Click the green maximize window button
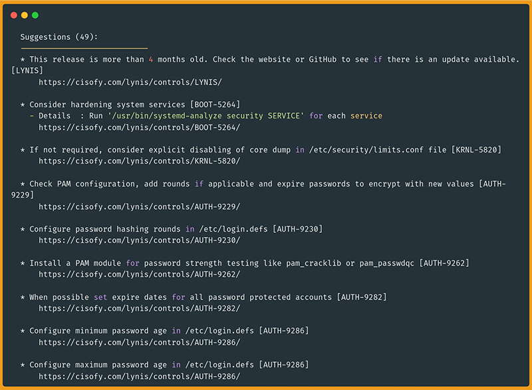 35,15
